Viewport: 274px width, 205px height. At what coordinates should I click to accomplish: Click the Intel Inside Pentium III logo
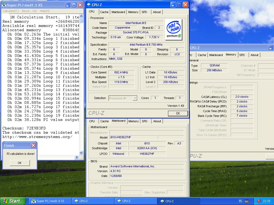(173, 29)
